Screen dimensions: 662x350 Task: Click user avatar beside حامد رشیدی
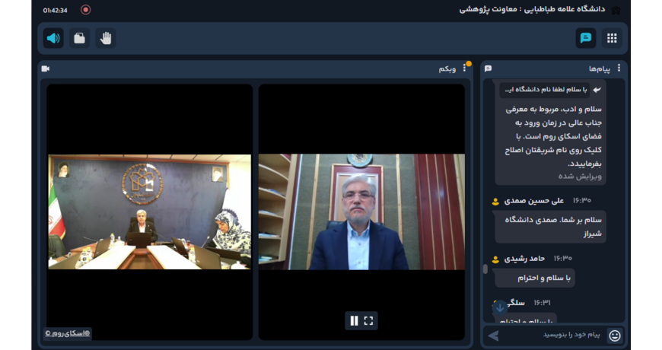495,259
